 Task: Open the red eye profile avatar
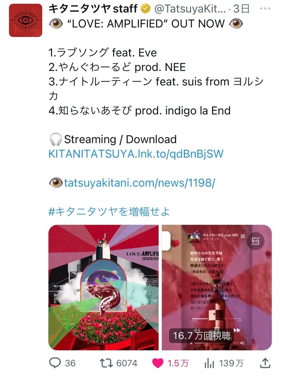click(x=26, y=20)
